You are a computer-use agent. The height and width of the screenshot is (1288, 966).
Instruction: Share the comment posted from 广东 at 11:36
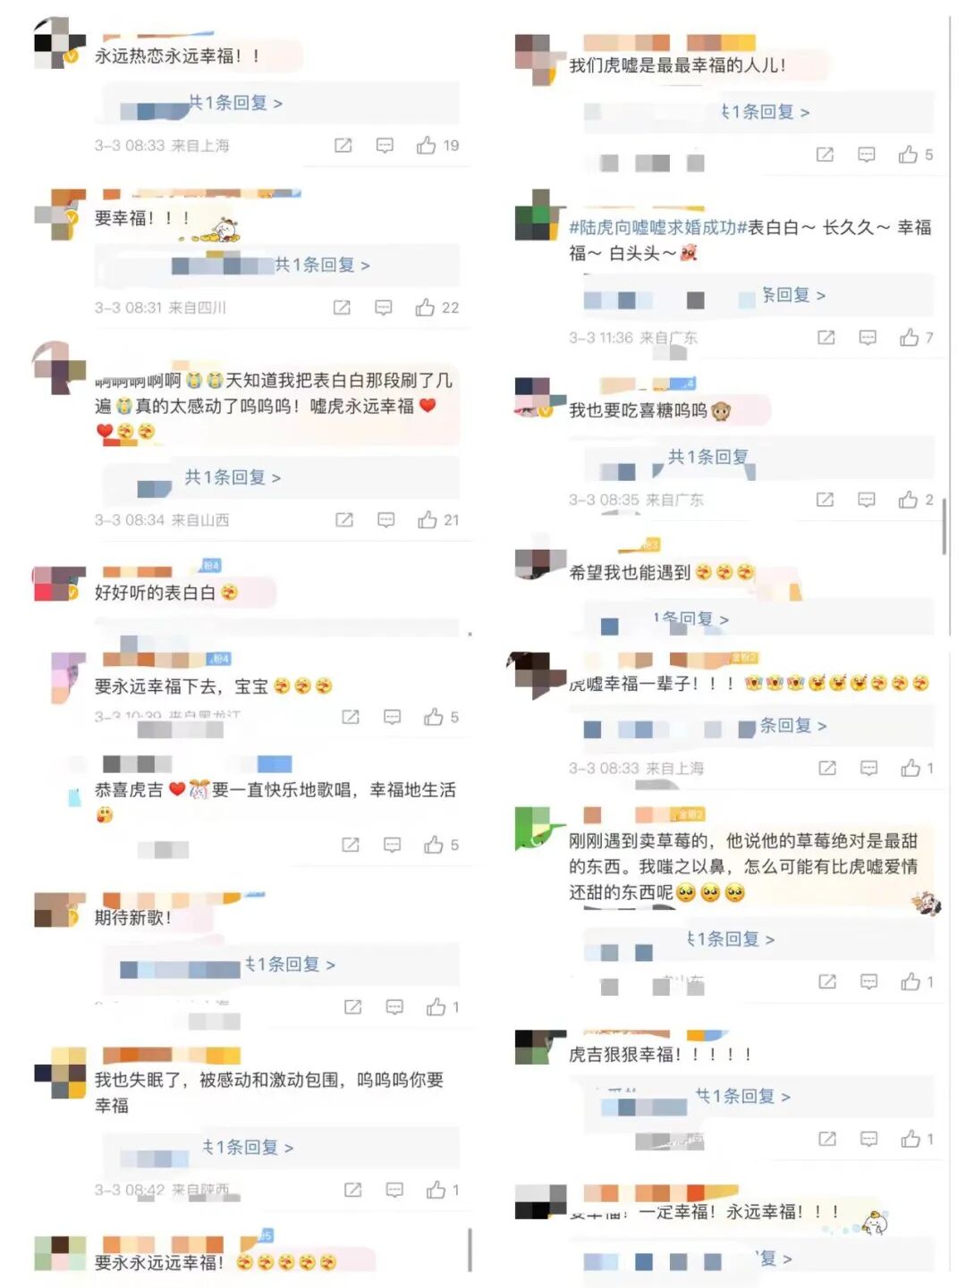tap(826, 338)
